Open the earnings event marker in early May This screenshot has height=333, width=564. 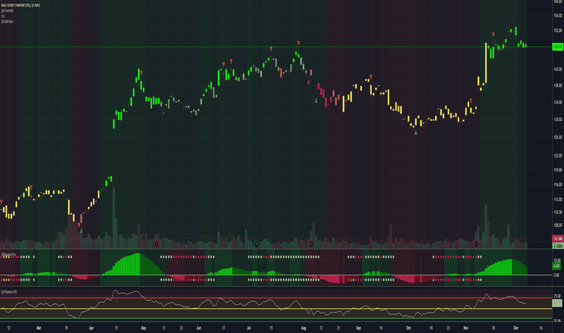pos(157,244)
